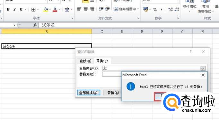Click 查找内容 field containing 我

151,68
